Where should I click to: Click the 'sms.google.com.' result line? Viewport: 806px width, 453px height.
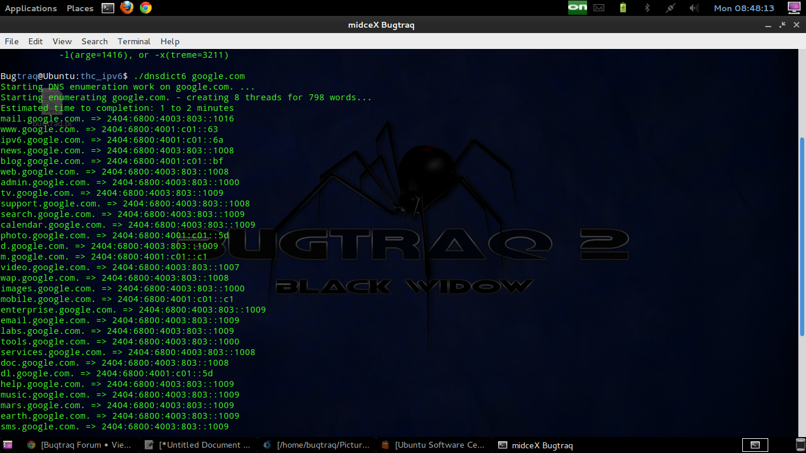tap(114, 426)
